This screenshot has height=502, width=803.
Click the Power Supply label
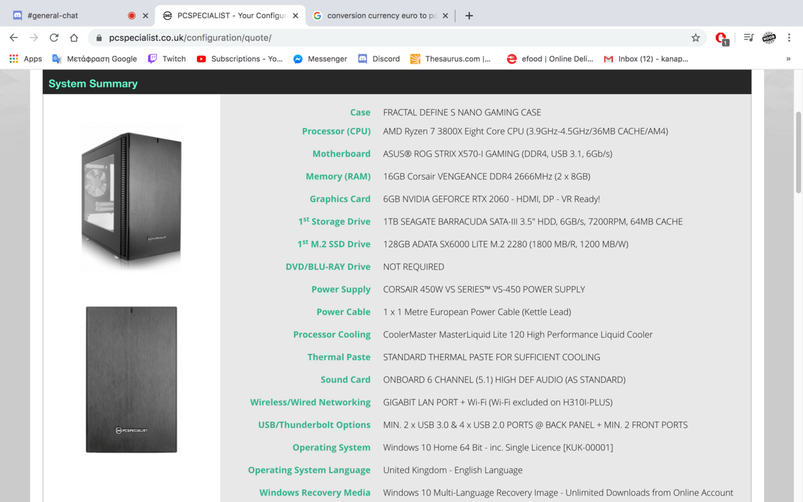coord(341,289)
